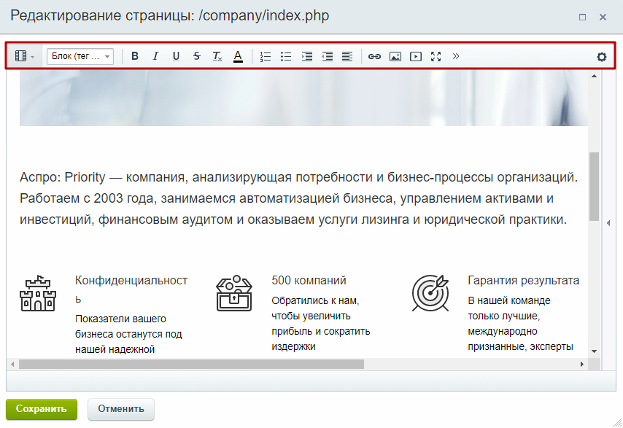Toggle strikethrough formatting

(197, 56)
